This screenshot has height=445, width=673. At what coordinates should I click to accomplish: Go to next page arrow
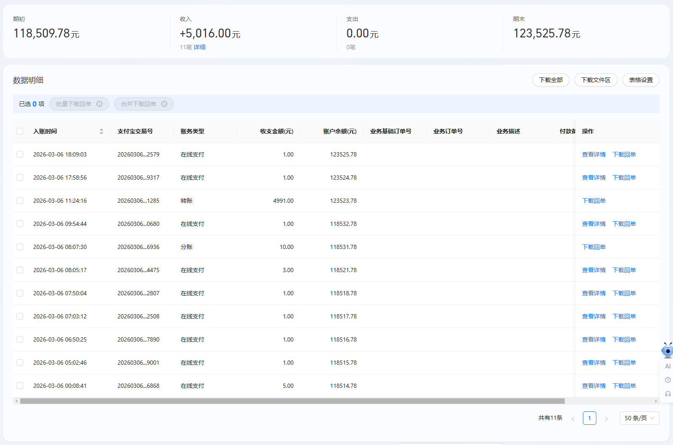pyautogui.click(x=606, y=419)
